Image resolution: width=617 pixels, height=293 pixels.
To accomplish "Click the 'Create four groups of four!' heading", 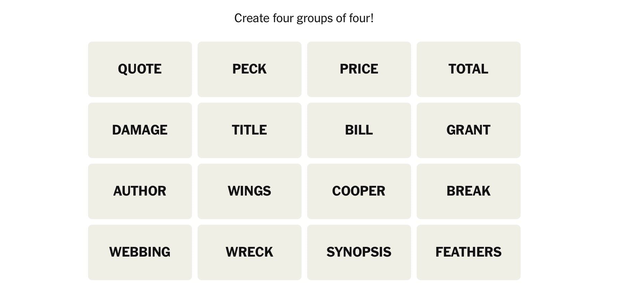I will [304, 18].
